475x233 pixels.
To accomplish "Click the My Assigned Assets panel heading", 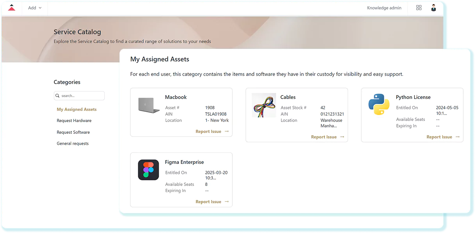I will (x=160, y=59).
